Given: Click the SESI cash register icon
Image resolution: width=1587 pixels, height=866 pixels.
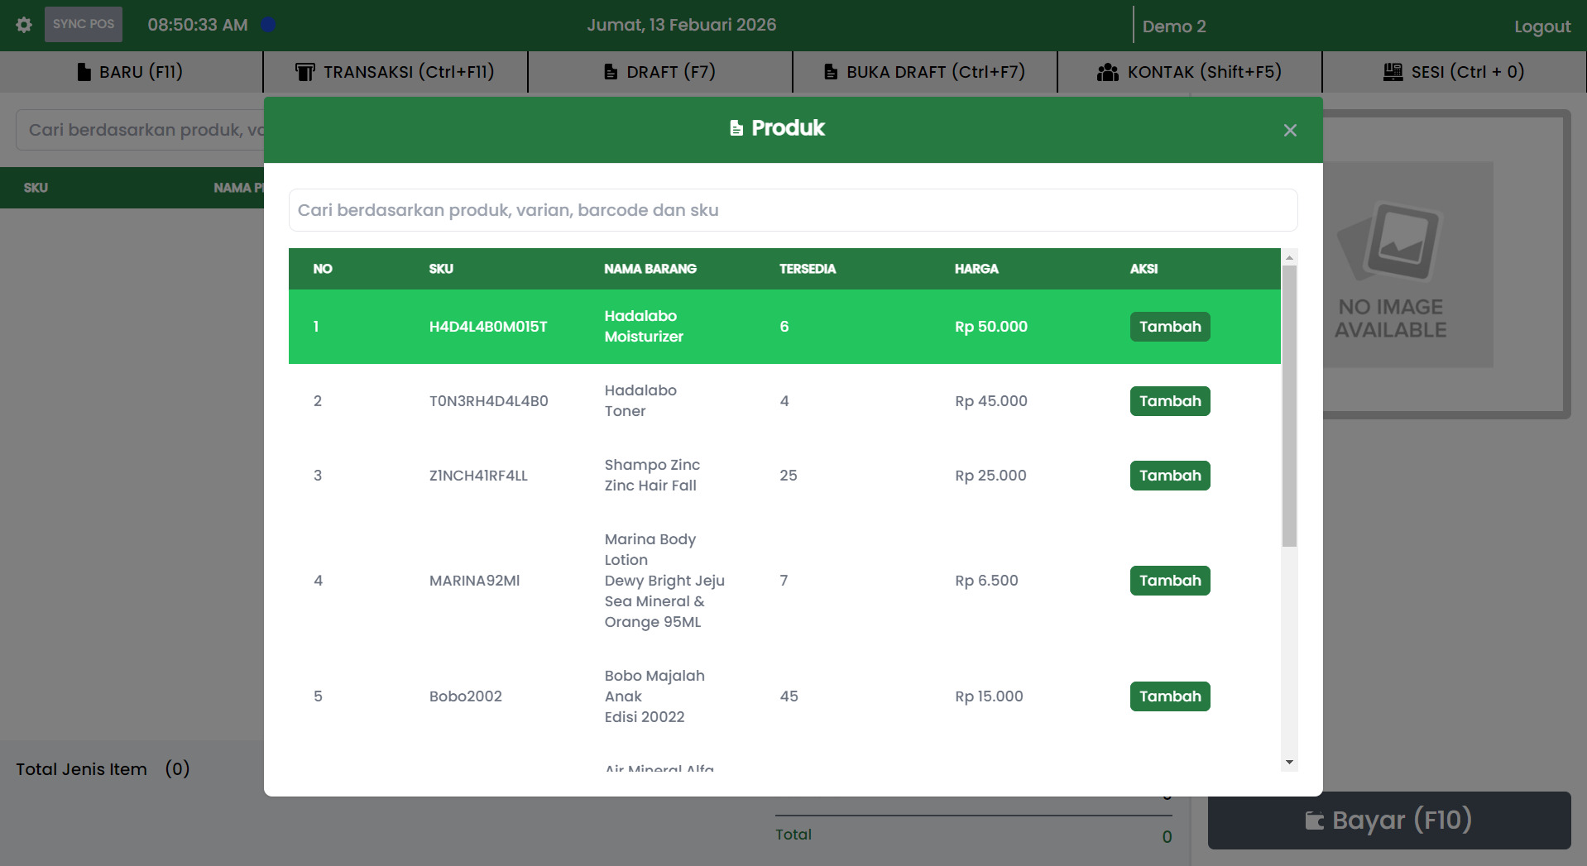Looking at the screenshot, I should [1393, 72].
